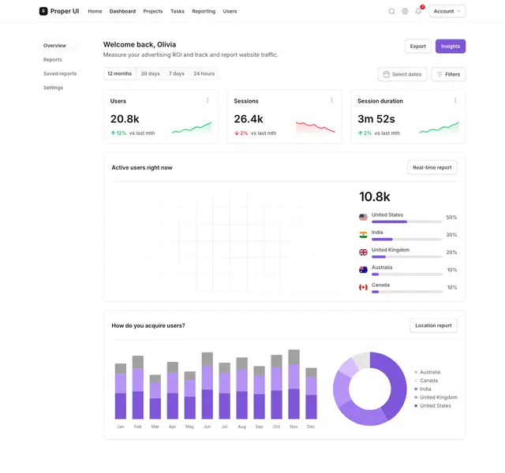Click the Australia flag icon
505x473 pixels.
coord(363,270)
